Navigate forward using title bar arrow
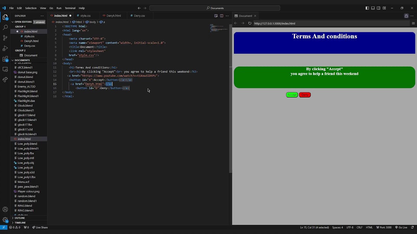The image size is (417, 234). [145, 8]
